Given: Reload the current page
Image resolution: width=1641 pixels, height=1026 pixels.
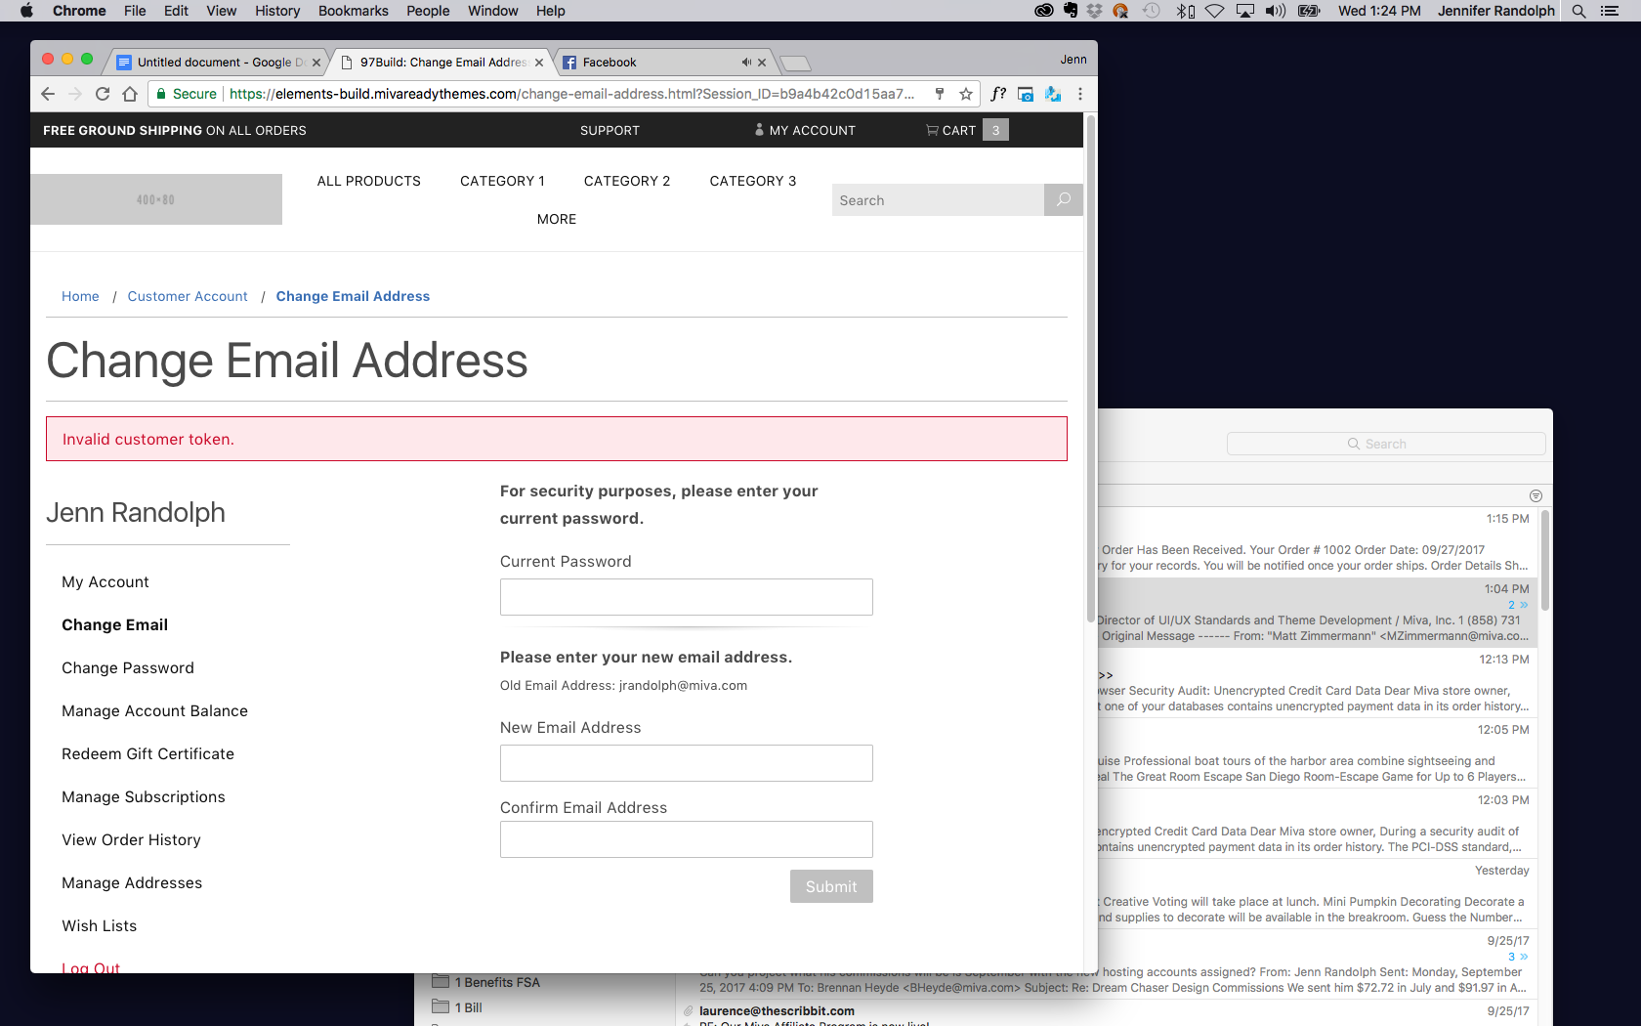Looking at the screenshot, I should (103, 94).
